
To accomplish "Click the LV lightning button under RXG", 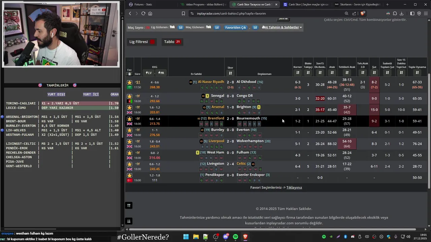I will point(149,73).
